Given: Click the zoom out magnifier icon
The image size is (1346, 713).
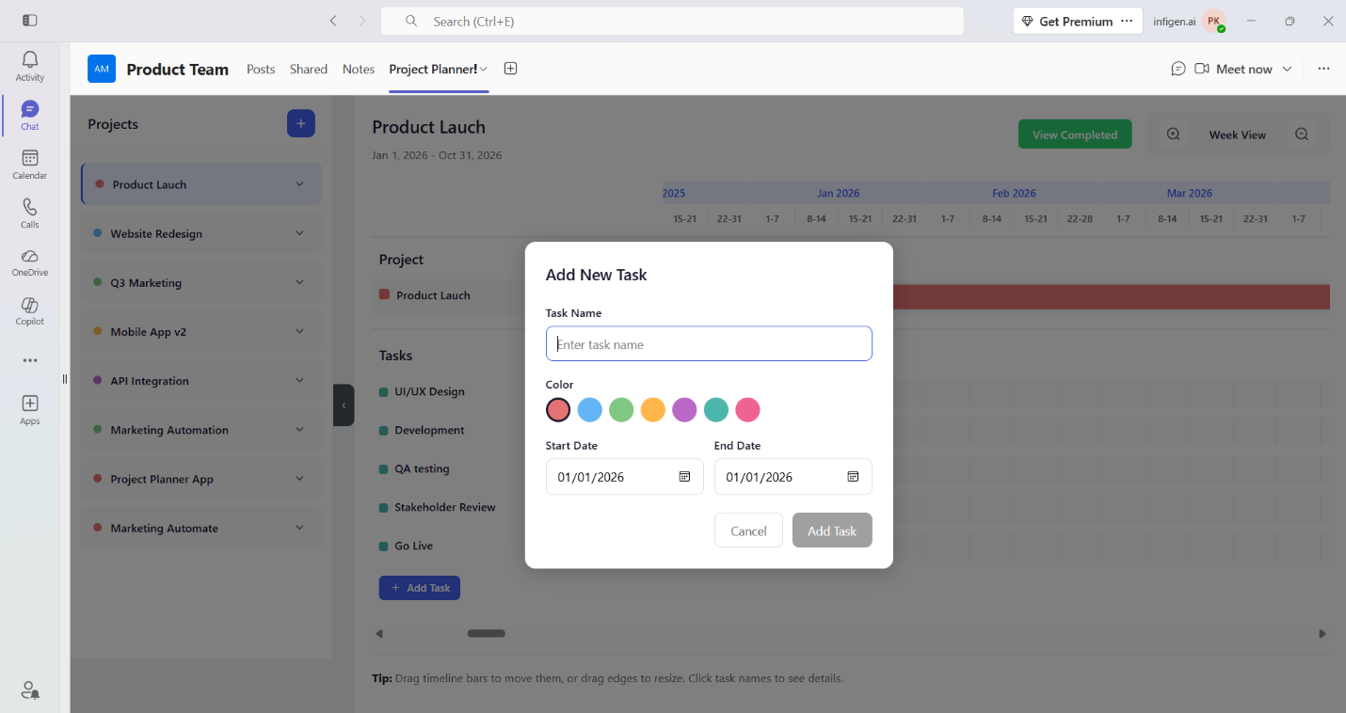Looking at the screenshot, I should 1302,135.
